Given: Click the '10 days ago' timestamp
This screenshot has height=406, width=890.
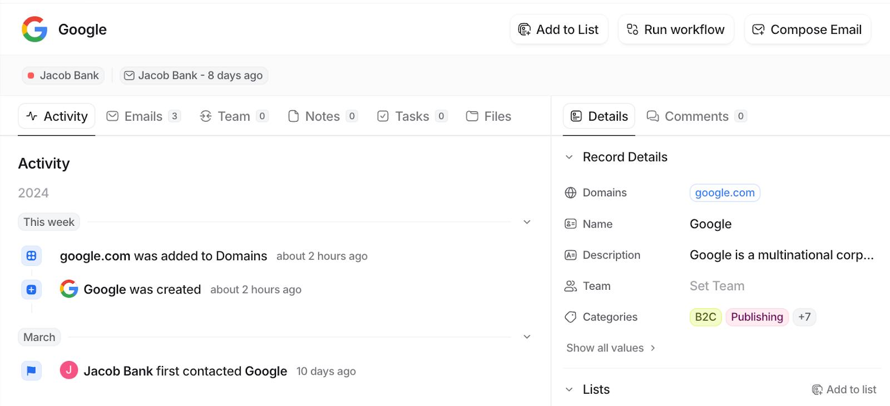Looking at the screenshot, I should click(x=326, y=372).
